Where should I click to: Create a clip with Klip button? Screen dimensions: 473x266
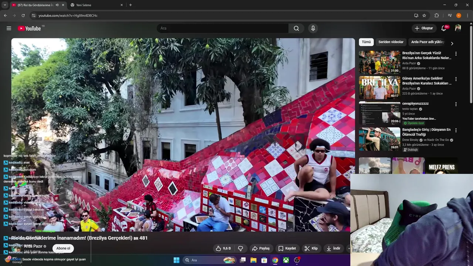point(311,248)
